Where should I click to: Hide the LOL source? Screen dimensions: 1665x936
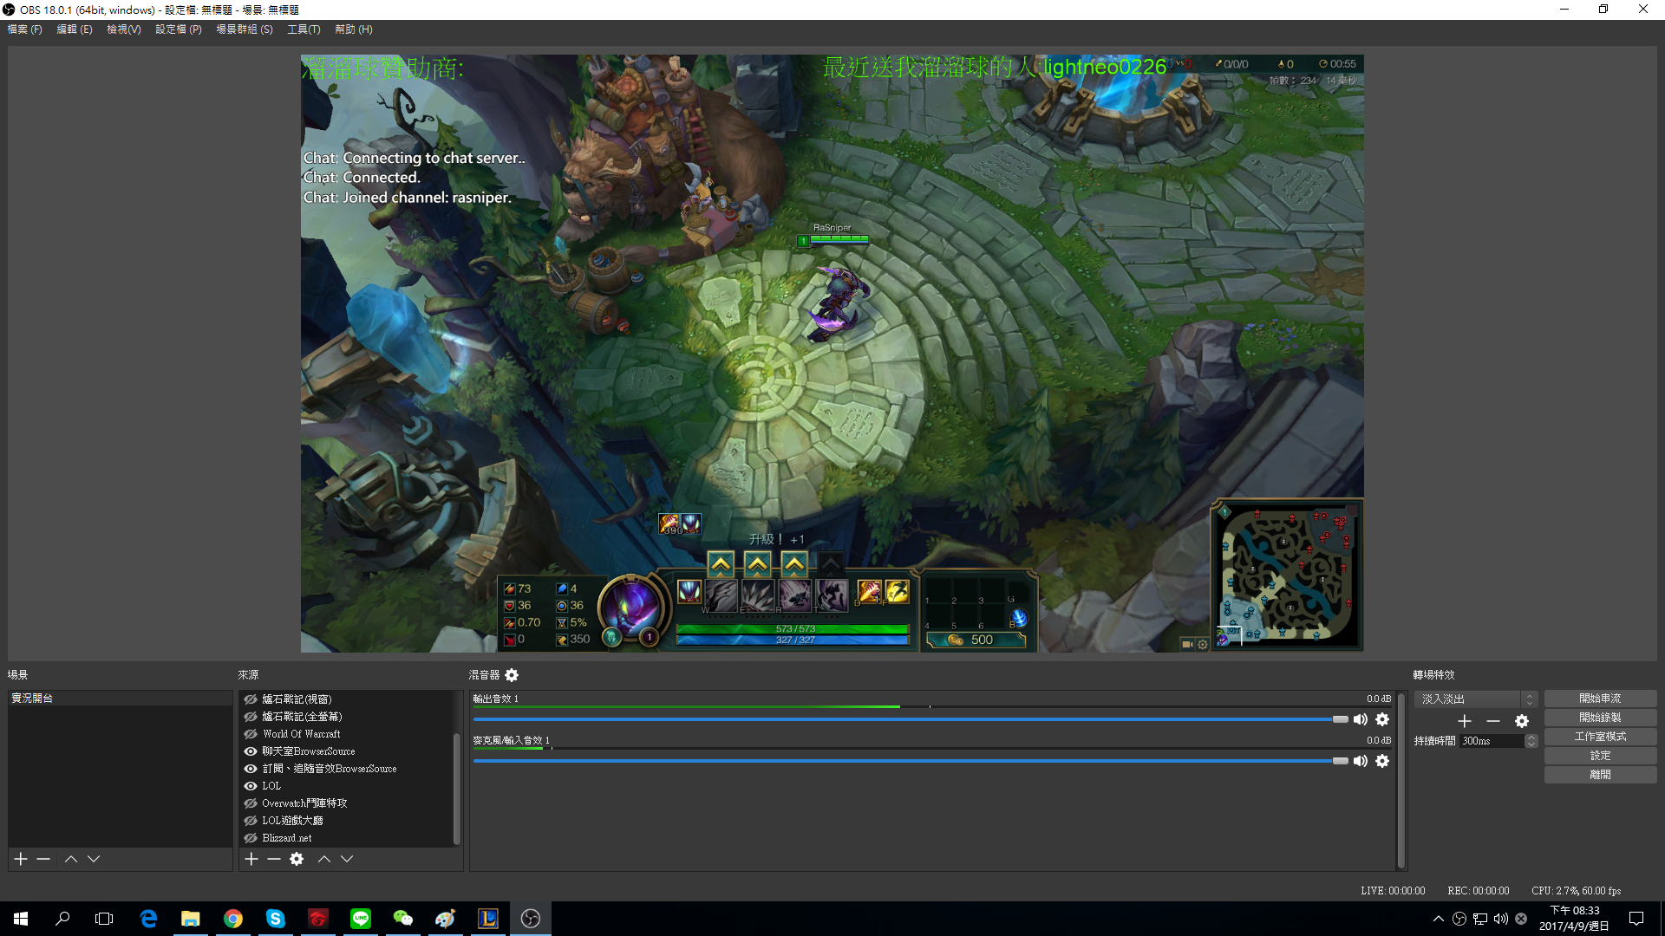251,786
